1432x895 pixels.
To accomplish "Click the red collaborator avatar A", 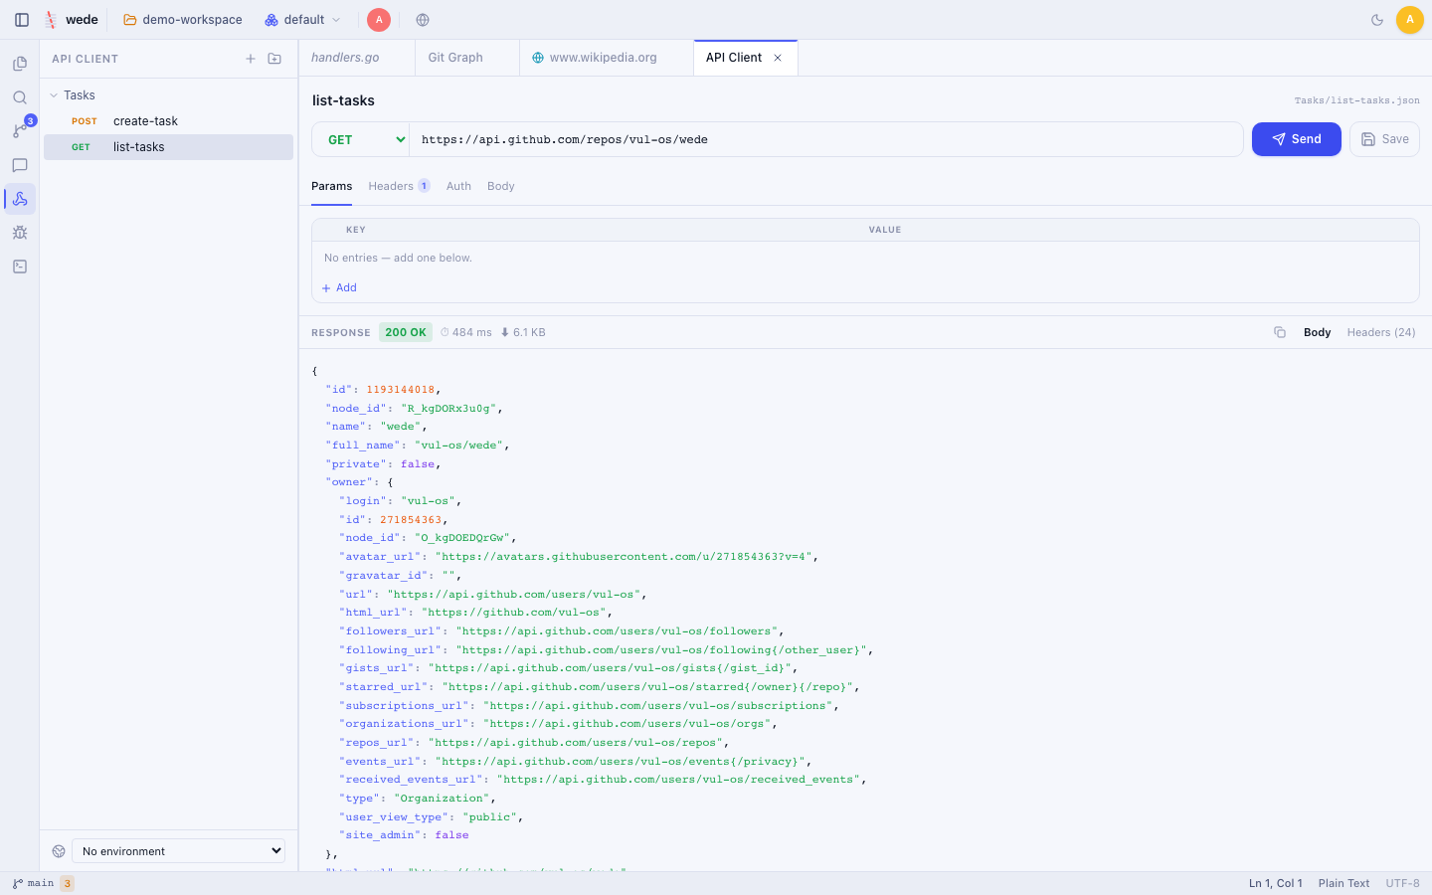I will [x=379, y=20].
